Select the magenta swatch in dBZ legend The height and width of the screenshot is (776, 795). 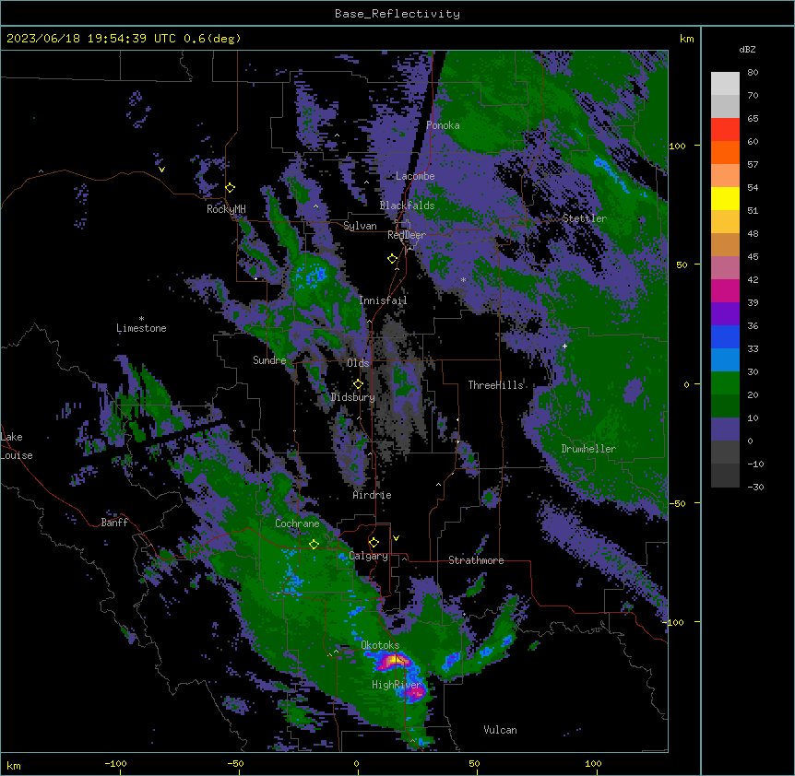tap(725, 290)
